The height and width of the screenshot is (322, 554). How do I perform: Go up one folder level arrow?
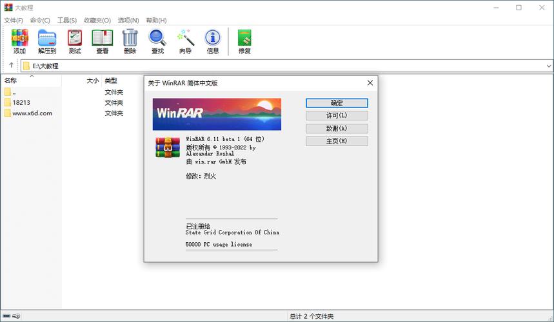pyautogui.click(x=11, y=66)
